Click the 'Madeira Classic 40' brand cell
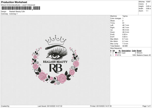 tap(144, 55)
